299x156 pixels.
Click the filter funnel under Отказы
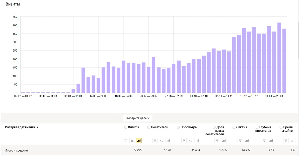[240, 140]
